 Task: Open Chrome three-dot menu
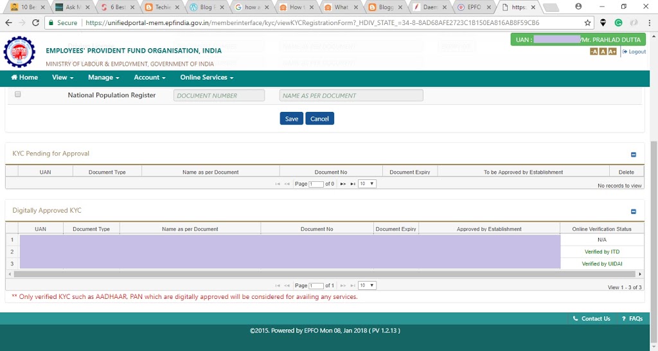point(649,22)
